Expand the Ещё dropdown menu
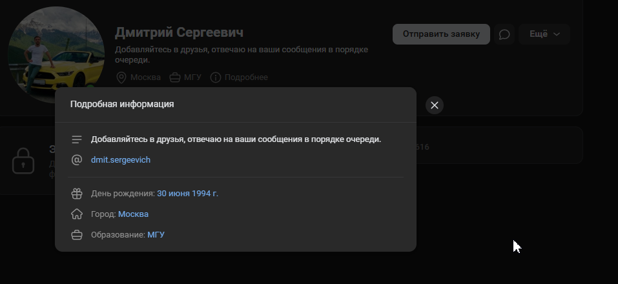618x284 pixels. [544, 34]
